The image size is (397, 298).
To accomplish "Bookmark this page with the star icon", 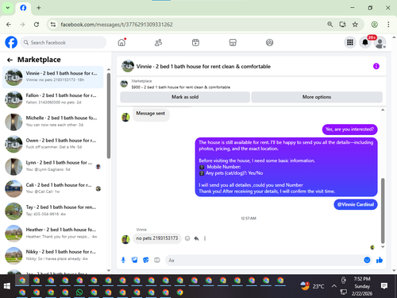I will click(x=355, y=25).
